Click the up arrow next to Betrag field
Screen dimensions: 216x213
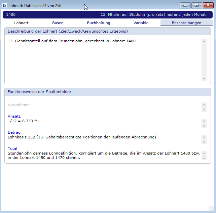tap(204, 137)
